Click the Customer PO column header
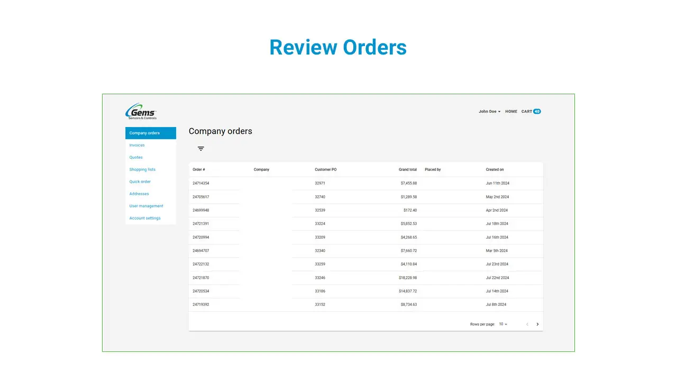 tap(326, 170)
